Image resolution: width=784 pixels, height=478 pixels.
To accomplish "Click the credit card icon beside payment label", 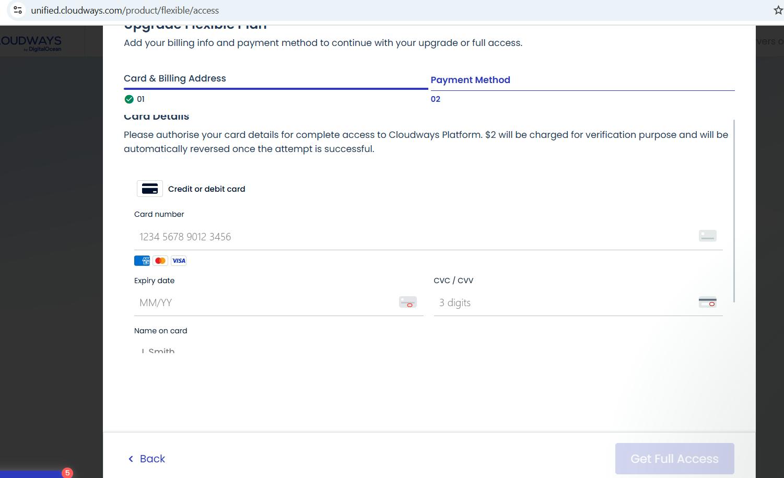I will pos(150,189).
